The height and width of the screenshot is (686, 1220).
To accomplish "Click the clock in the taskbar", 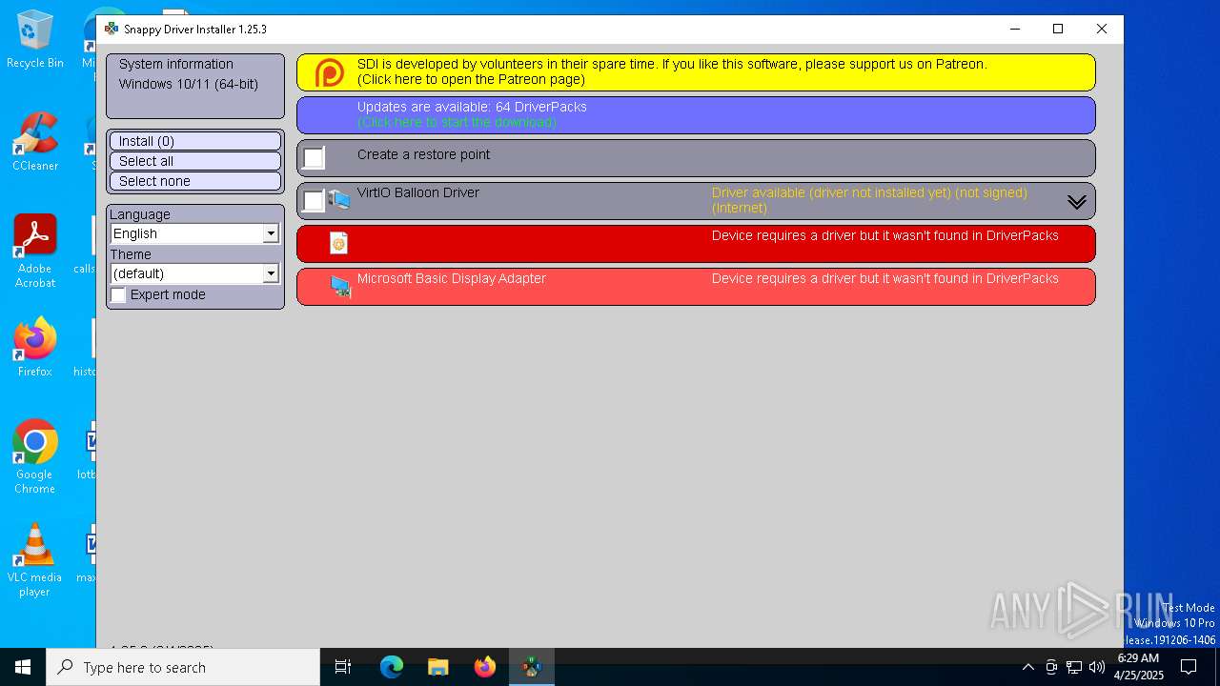I will pyautogui.click(x=1138, y=667).
